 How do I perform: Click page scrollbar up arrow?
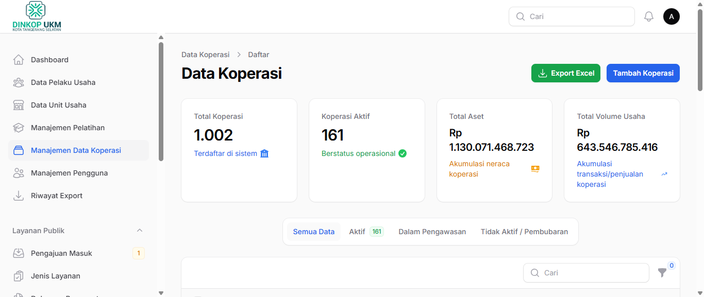pyautogui.click(x=700, y=4)
